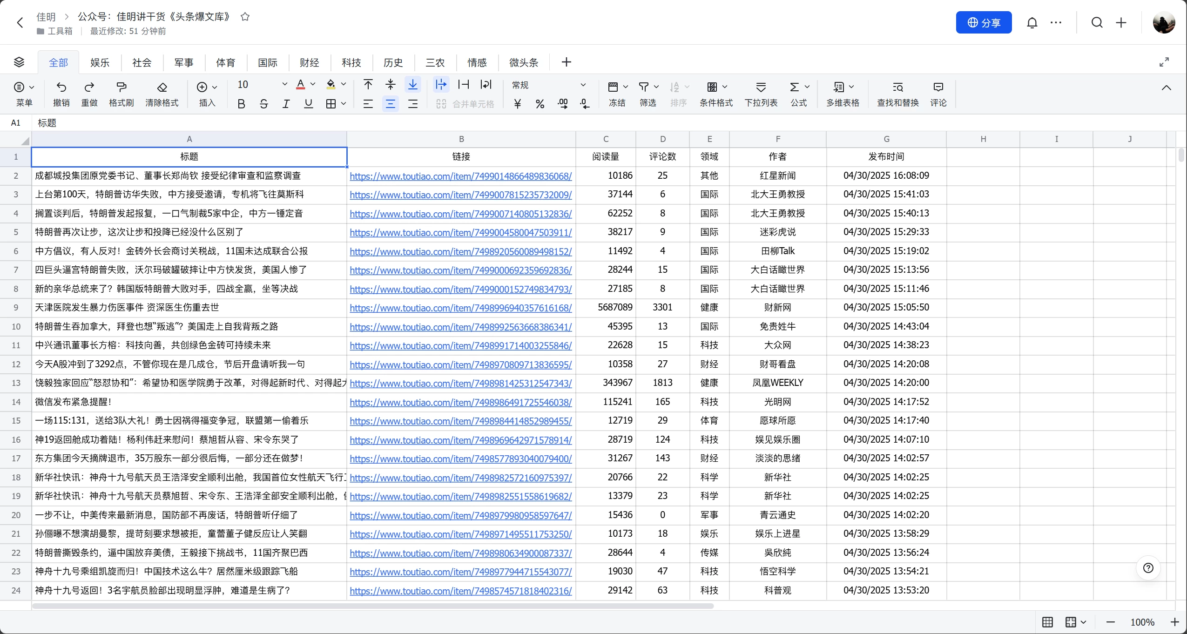Switch to the 微头条 sheet tab

524,62
